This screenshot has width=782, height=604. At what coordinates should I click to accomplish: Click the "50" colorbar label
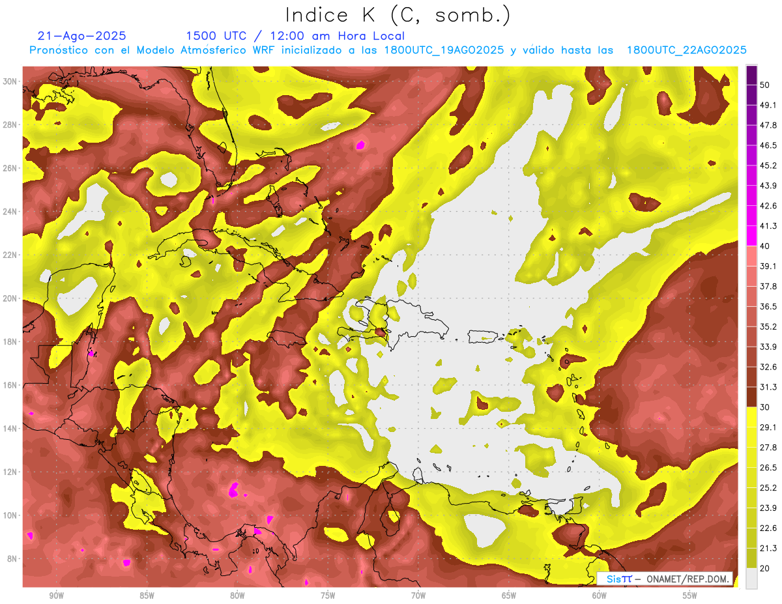[x=766, y=85]
